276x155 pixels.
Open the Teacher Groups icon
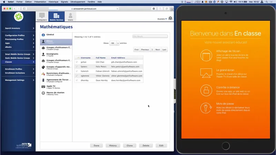click(x=43, y=61)
